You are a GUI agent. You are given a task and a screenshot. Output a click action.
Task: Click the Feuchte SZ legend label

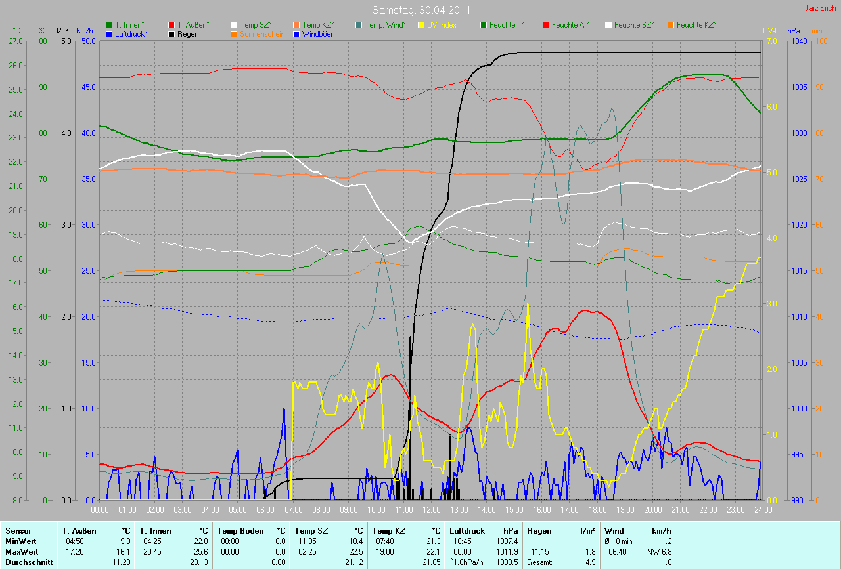633,25
